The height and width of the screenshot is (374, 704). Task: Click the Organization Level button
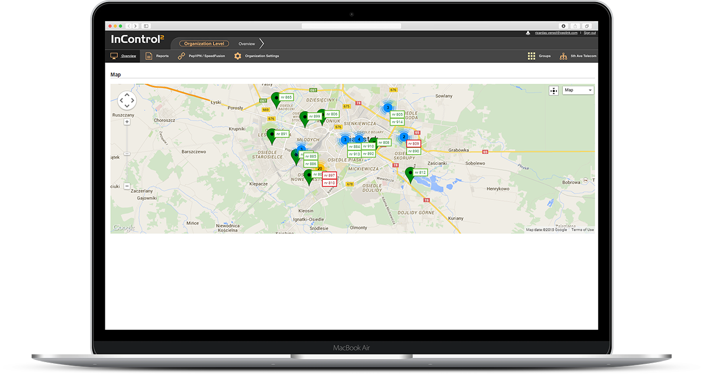point(204,44)
